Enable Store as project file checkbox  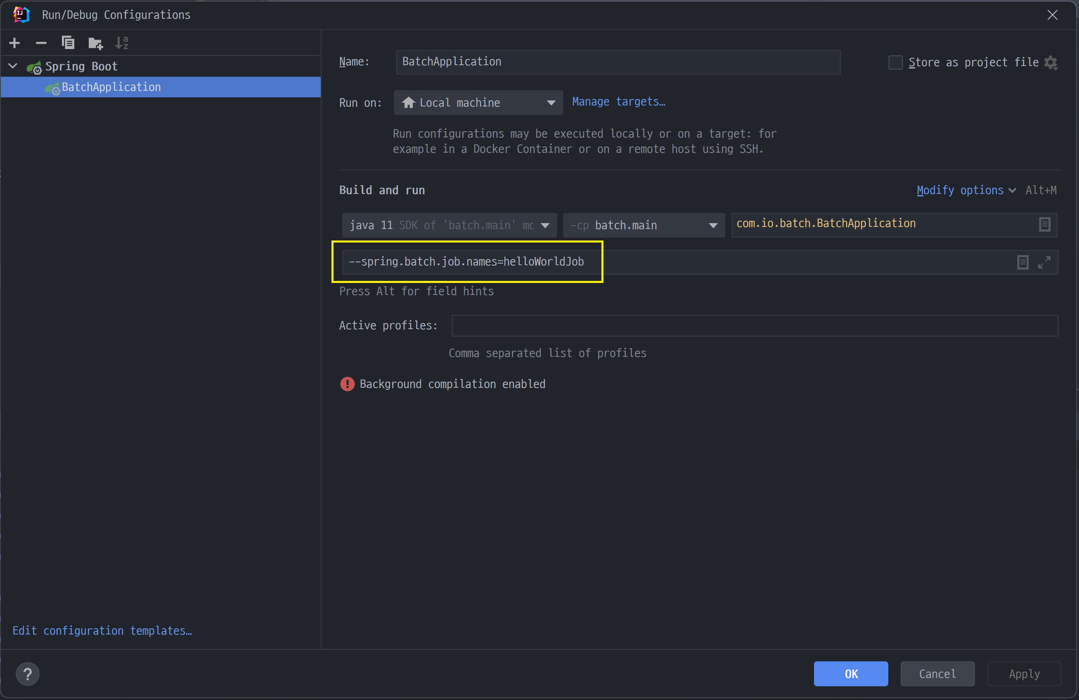895,63
